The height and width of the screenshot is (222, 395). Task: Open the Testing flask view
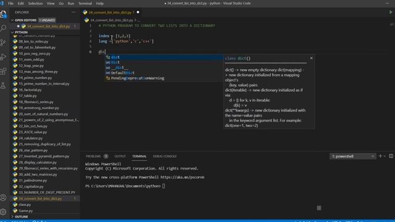click(x=3, y=86)
